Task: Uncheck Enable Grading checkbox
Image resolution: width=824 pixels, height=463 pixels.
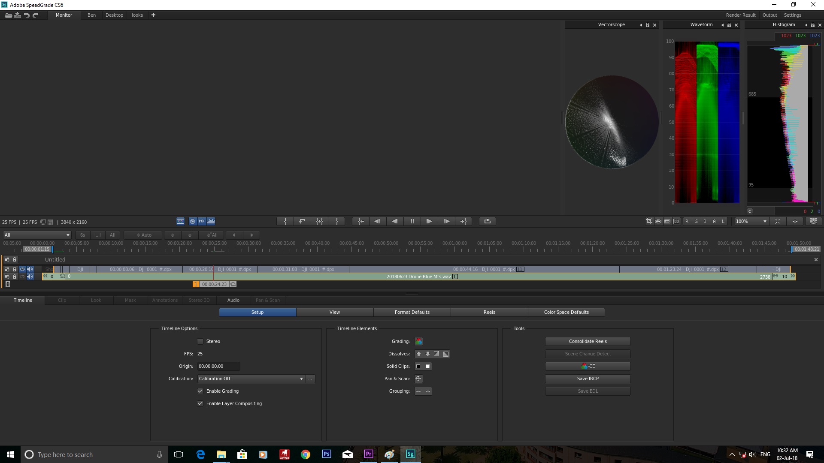Action: click(200, 391)
